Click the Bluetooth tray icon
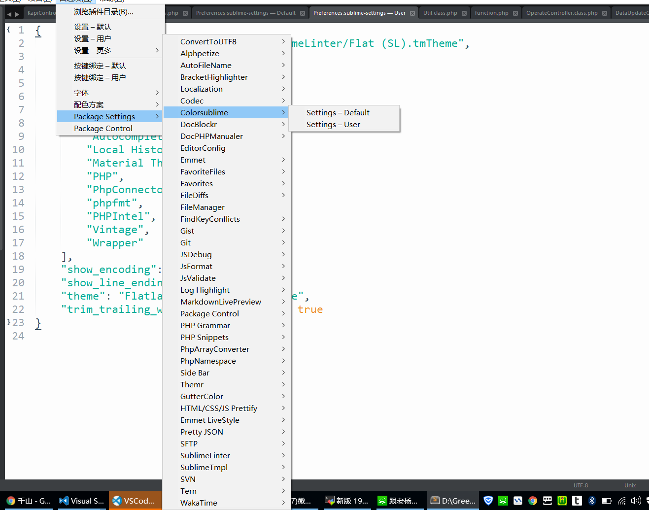 [592, 501]
